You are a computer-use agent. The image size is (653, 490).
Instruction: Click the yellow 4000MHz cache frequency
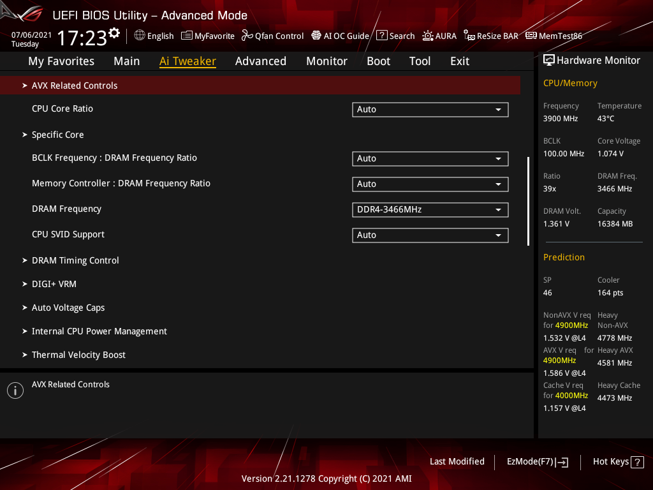(571, 396)
